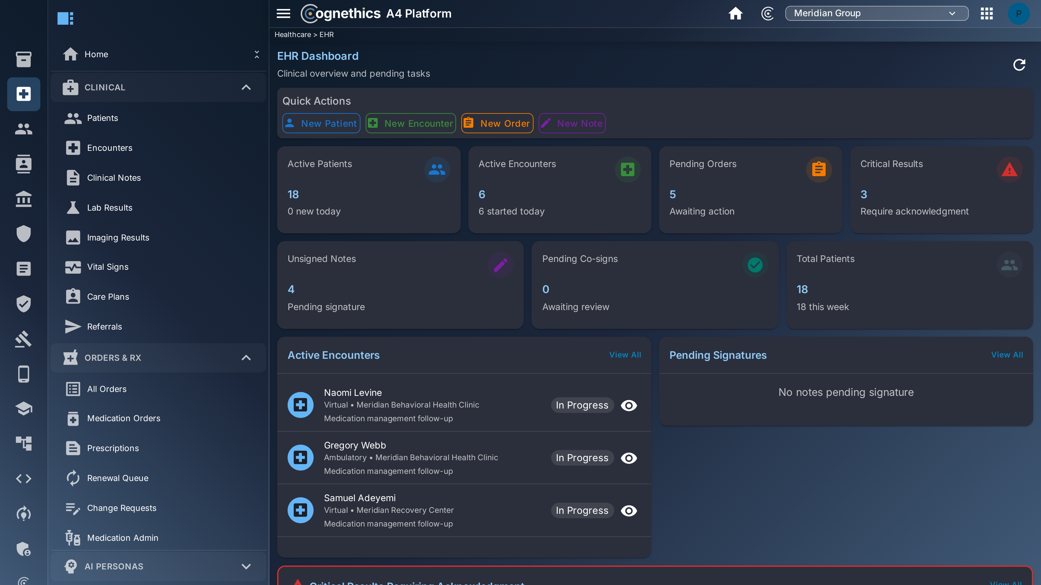
Task: Open Renewal Queue in the sidebar
Action: (x=158, y=478)
